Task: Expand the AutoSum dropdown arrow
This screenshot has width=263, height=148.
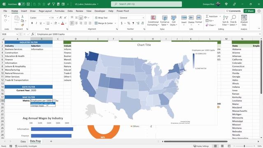Action: 220,16
